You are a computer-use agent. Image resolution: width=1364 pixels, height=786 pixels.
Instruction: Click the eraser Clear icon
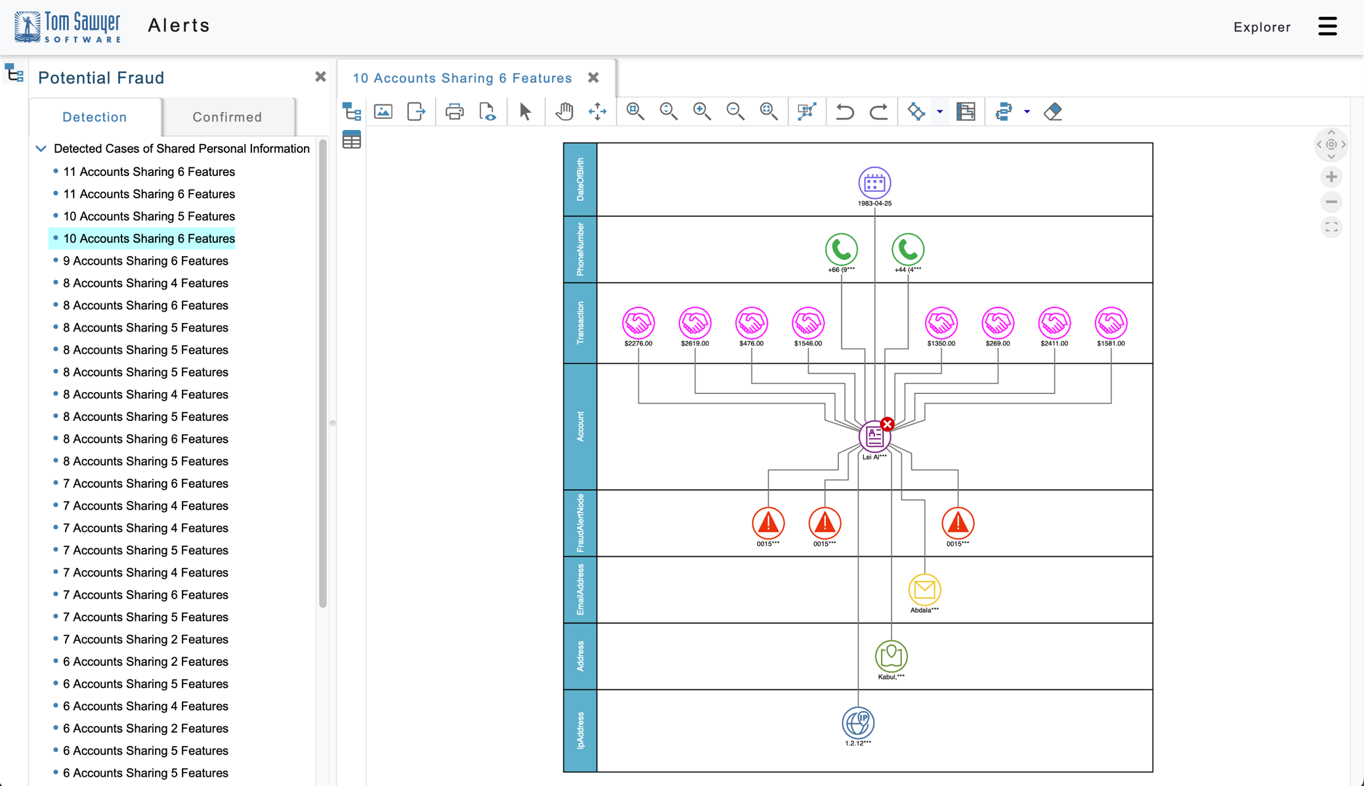click(x=1053, y=112)
